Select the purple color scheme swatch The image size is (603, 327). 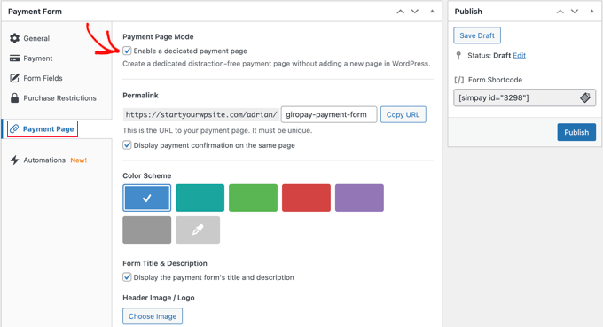pyautogui.click(x=359, y=198)
